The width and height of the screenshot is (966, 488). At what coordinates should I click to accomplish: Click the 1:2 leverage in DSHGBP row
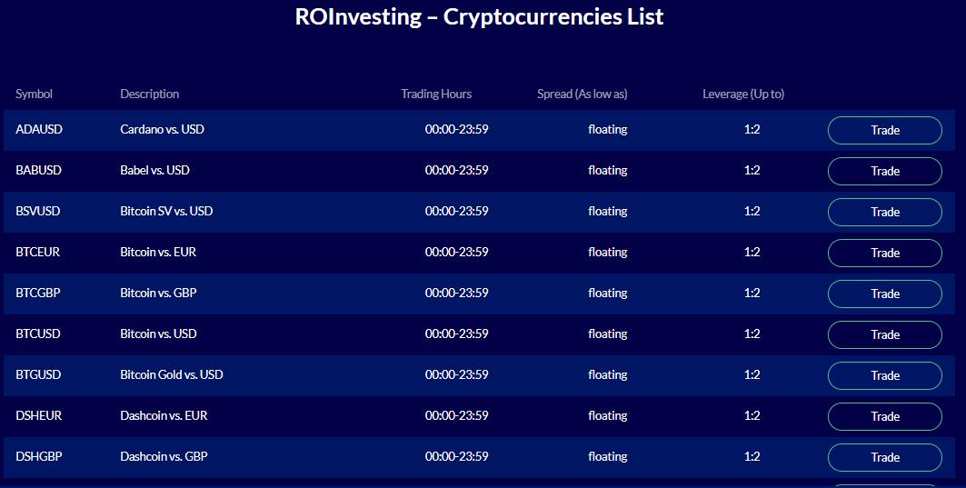coord(752,456)
